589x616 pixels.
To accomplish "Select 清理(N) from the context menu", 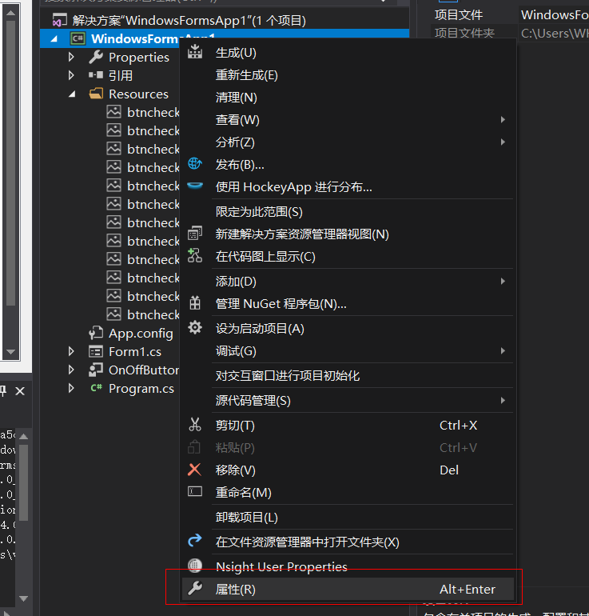I will pyautogui.click(x=348, y=97).
